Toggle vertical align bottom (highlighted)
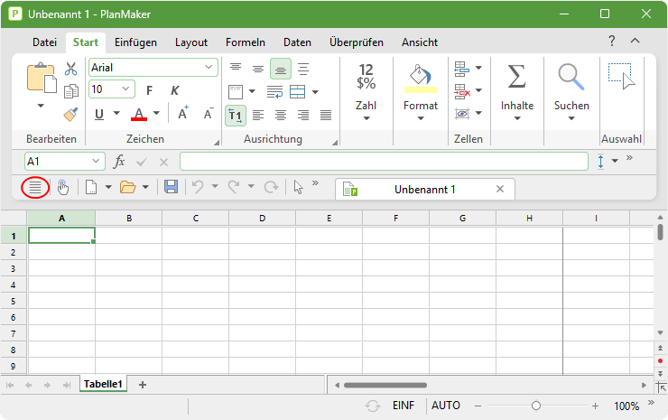The height and width of the screenshot is (420, 668). coord(281,69)
